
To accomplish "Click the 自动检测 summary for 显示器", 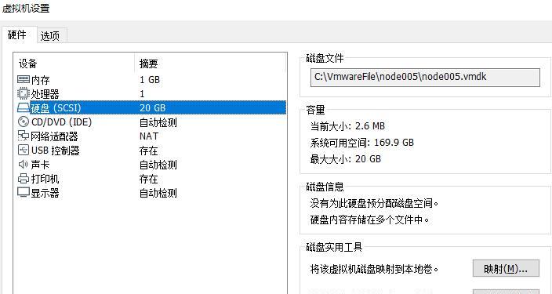I will [x=158, y=194].
